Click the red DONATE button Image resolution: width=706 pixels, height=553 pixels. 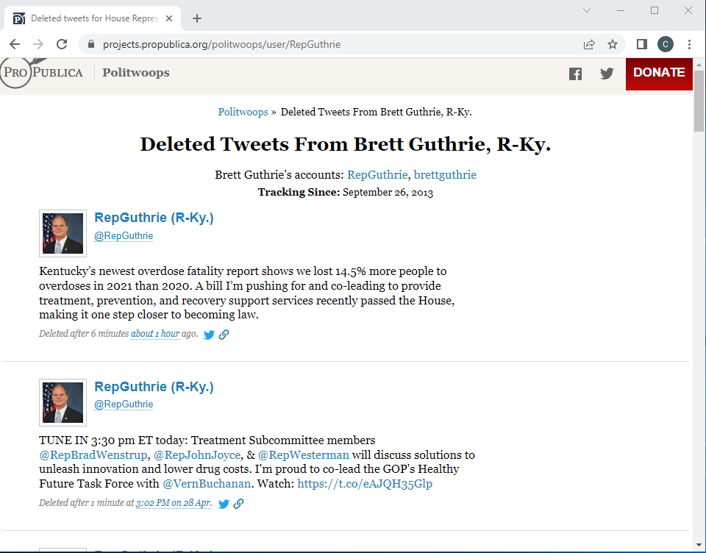(659, 74)
